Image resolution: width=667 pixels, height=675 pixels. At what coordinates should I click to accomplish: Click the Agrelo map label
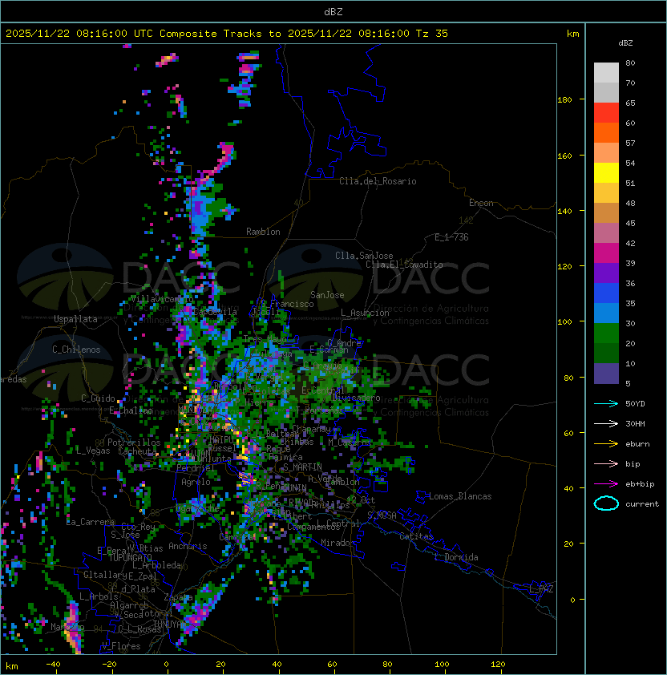click(x=196, y=482)
